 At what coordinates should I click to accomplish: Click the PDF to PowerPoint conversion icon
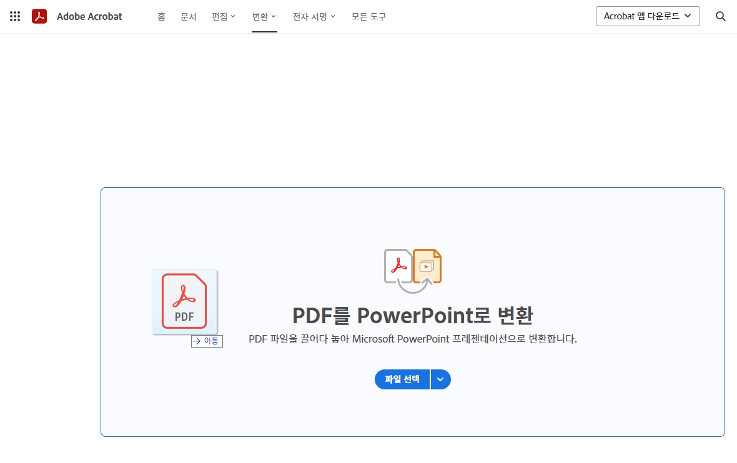(413, 271)
